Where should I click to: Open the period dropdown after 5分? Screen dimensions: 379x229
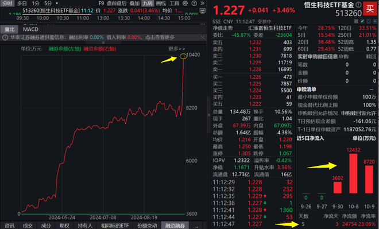click(x=57, y=3)
